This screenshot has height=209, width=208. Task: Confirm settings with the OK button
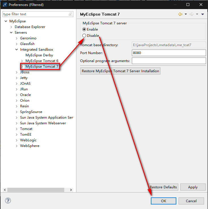[163, 201]
